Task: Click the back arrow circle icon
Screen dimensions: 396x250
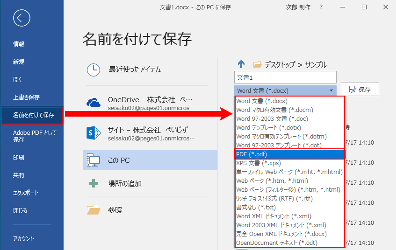Action: click(x=22, y=18)
